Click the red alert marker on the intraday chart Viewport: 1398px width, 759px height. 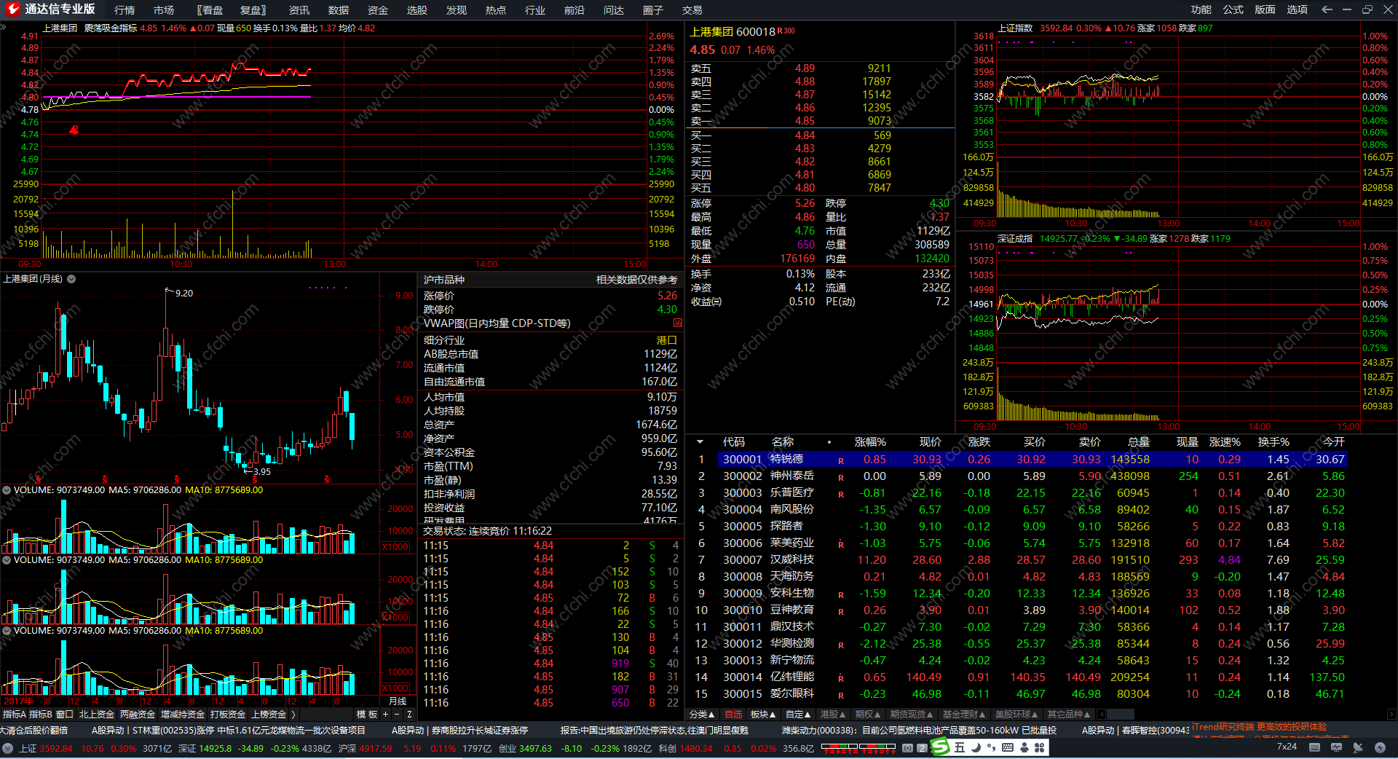click(74, 130)
